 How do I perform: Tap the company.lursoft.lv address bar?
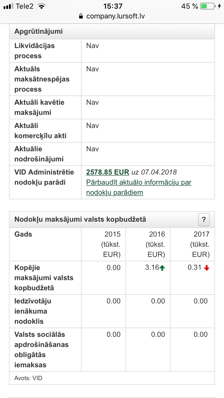click(112, 16)
